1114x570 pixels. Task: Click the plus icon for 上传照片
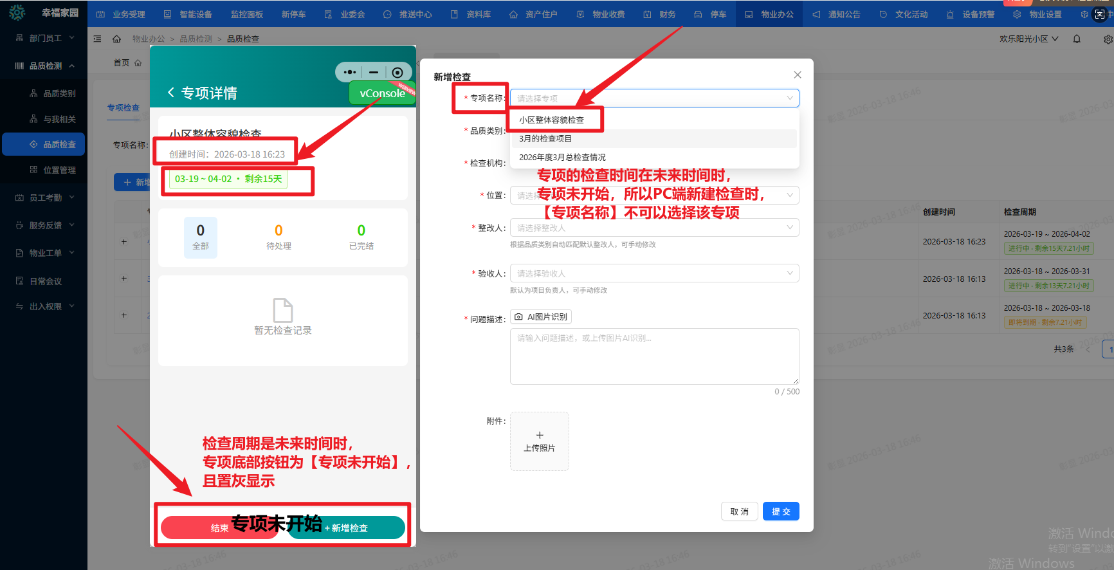coord(540,435)
